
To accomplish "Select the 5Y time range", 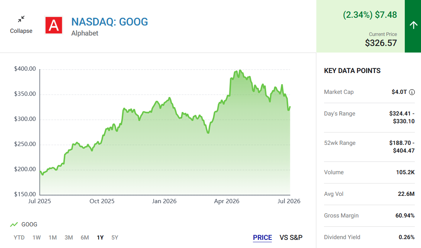I will point(115,238).
